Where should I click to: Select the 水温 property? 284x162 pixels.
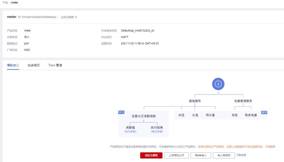[x=195, y=115]
